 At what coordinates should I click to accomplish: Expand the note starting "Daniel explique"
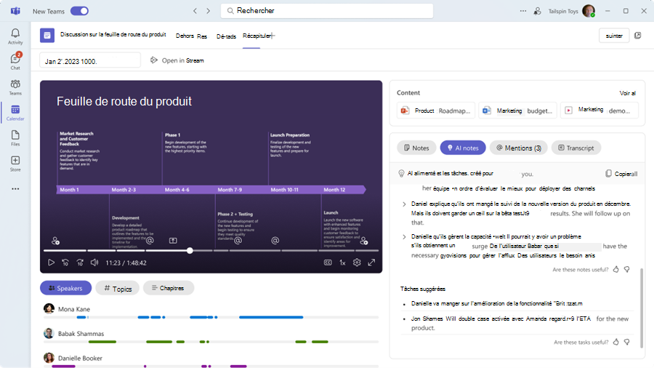coord(404,204)
